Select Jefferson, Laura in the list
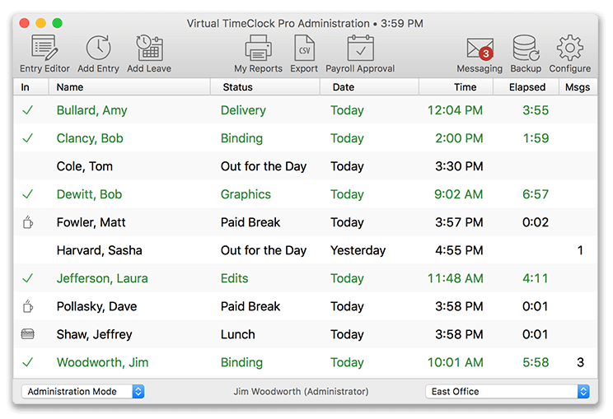The width and height of the screenshot is (613, 419). pos(102,278)
